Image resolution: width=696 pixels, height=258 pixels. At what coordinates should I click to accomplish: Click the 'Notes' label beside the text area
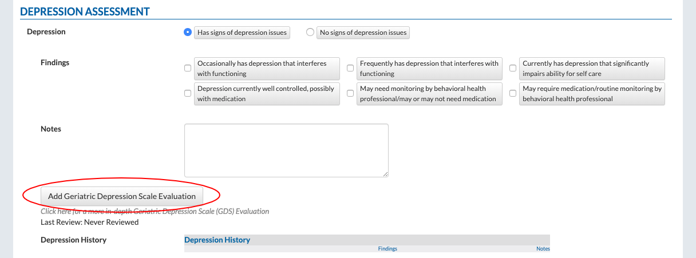(51, 129)
